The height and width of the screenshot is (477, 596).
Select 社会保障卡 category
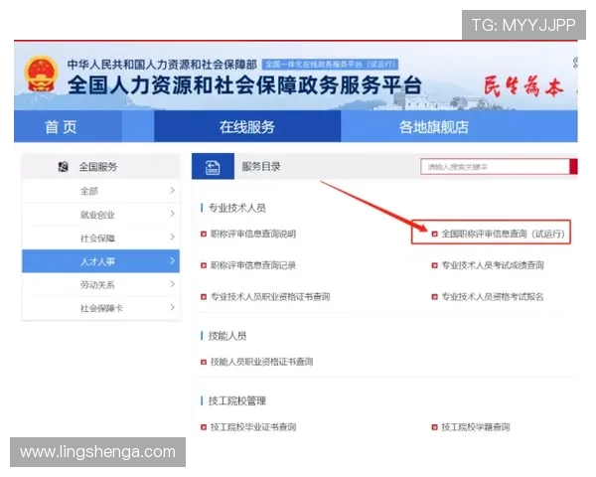click(100, 308)
